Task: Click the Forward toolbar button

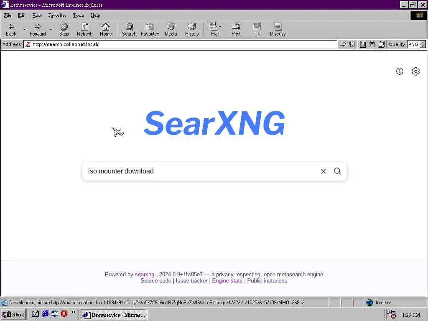Action: click(38, 30)
